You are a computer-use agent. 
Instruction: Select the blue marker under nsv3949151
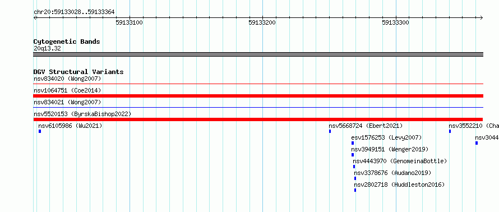tap(353, 155)
